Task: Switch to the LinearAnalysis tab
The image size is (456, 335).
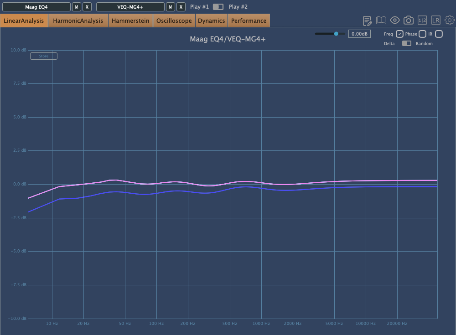Action: click(24, 21)
